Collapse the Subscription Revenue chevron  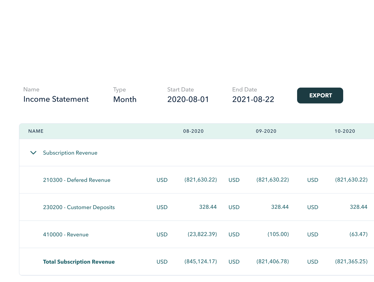tap(33, 153)
